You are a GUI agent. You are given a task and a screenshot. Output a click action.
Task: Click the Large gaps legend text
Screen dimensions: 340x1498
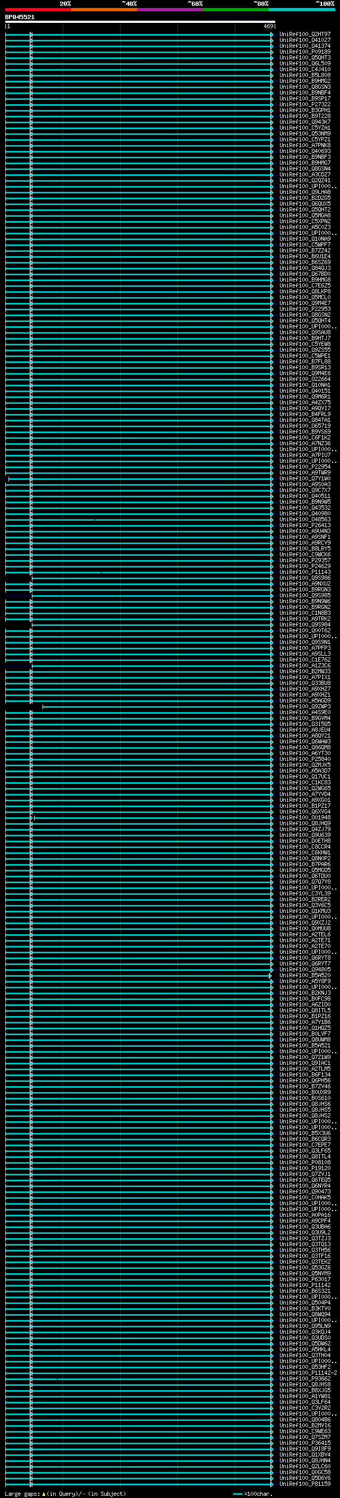65,1493
